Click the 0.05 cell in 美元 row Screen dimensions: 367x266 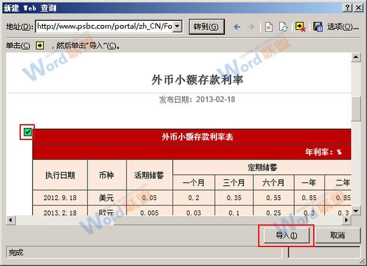(x=149, y=198)
